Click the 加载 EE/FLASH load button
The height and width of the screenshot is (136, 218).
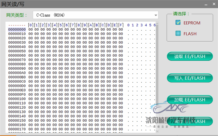[190, 100]
